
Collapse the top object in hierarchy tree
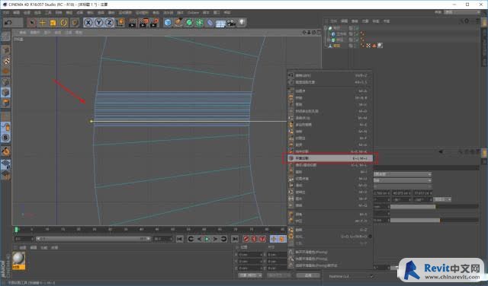pyautogui.click(x=326, y=28)
